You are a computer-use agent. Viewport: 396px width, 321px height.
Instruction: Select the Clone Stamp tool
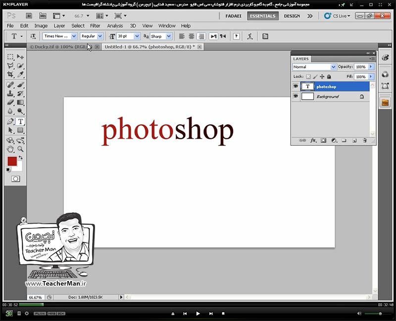[x=10, y=93]
